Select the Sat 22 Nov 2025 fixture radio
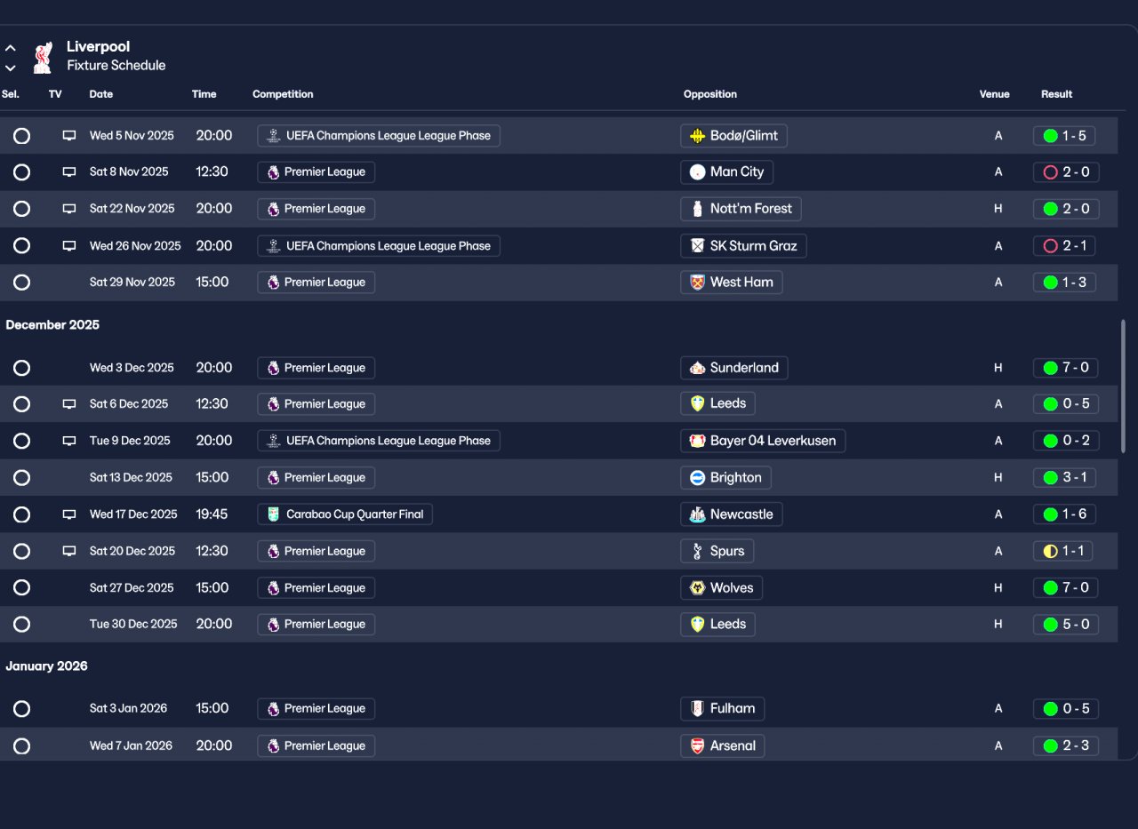 point(21,209)
